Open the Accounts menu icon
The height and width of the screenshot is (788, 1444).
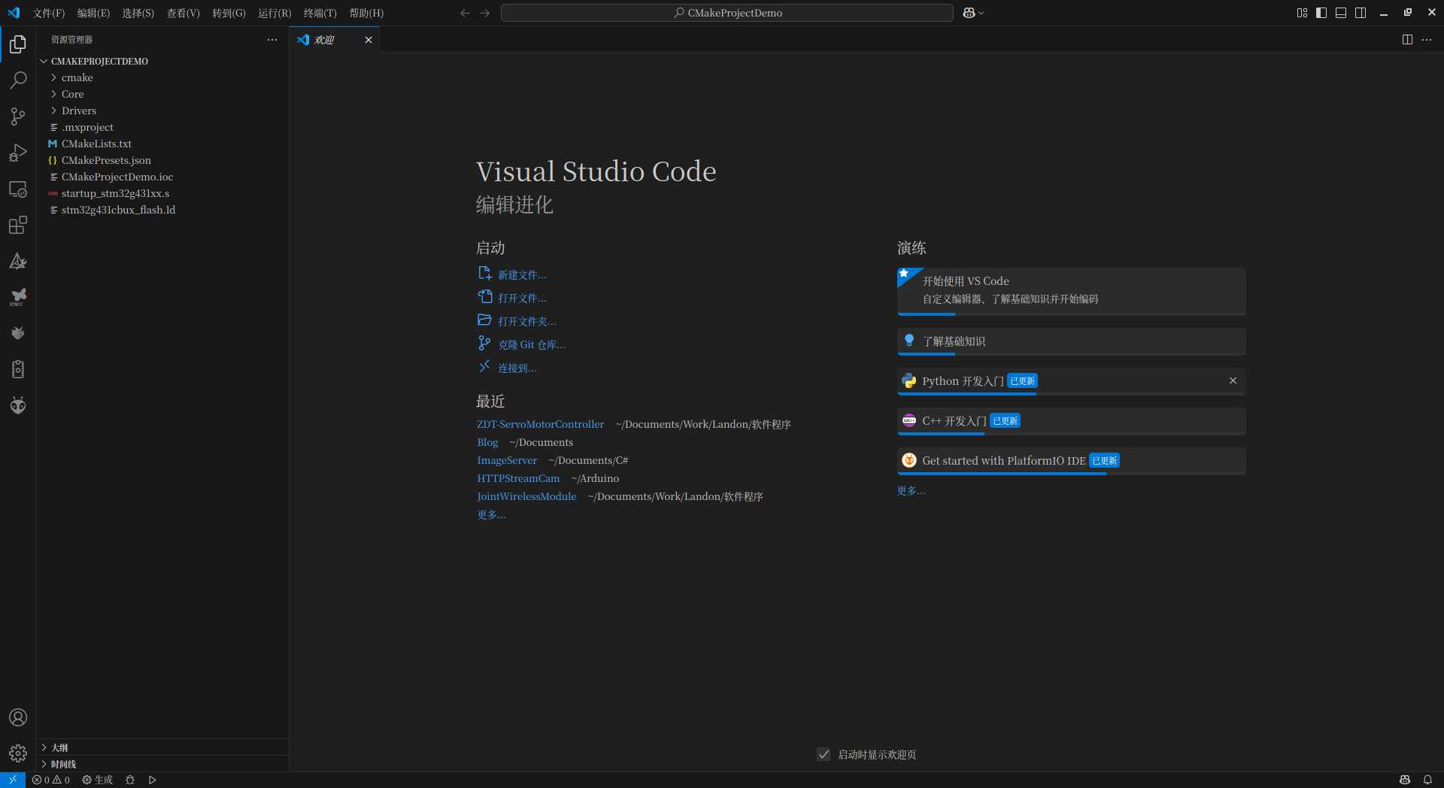coord(18,717)
